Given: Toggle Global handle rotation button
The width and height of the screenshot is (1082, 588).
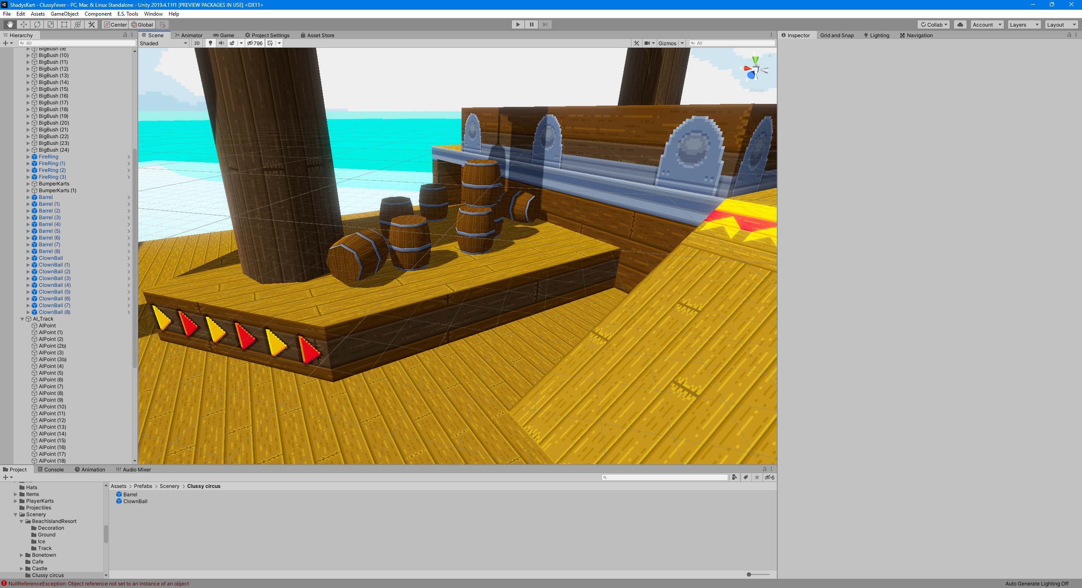Looking at the screenshot, I should pyautogui.click(x=142, y=24).
